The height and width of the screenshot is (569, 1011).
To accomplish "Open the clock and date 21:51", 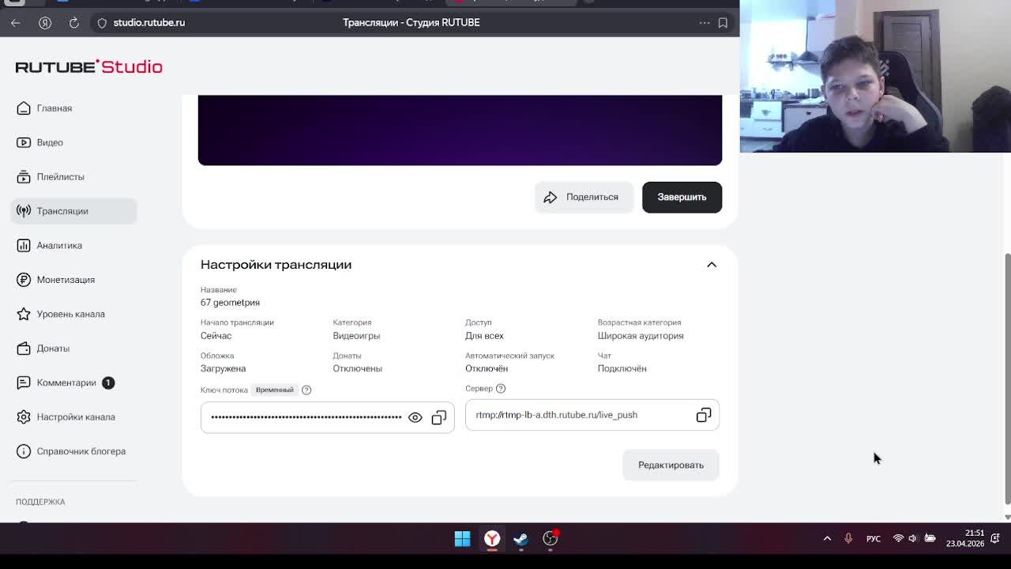I will coord(965,538).
